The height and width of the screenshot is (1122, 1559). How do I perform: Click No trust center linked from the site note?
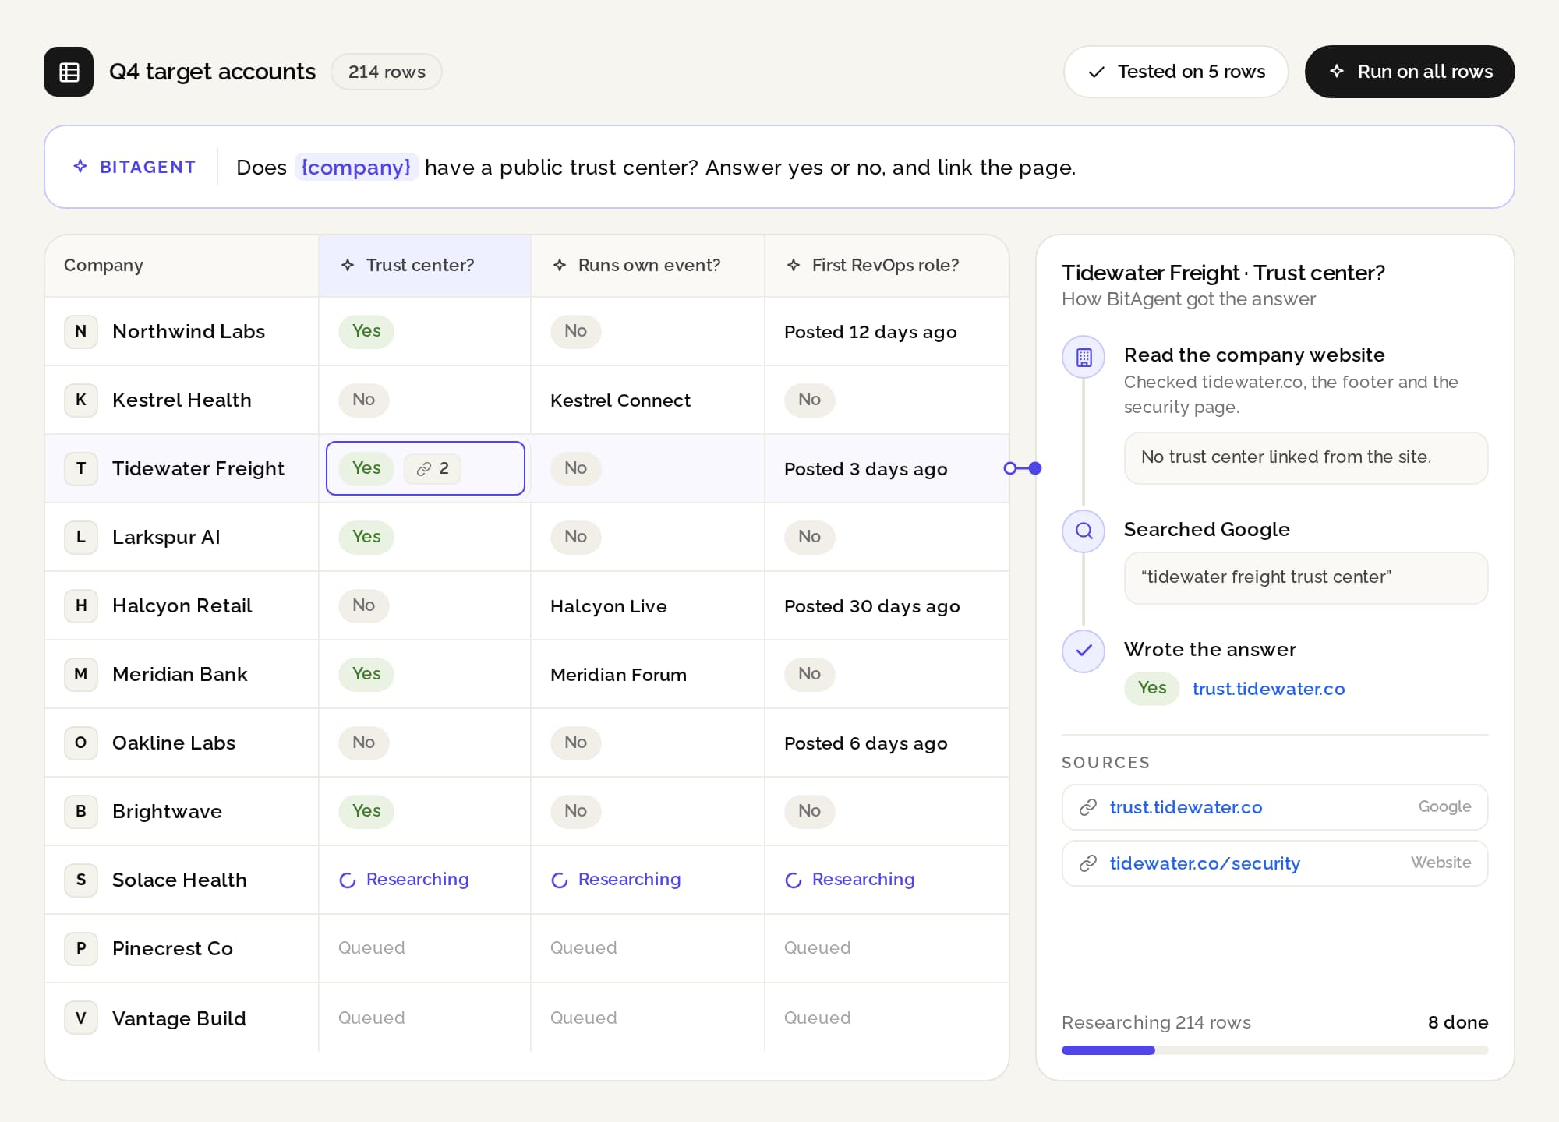tap(1306, 457)
